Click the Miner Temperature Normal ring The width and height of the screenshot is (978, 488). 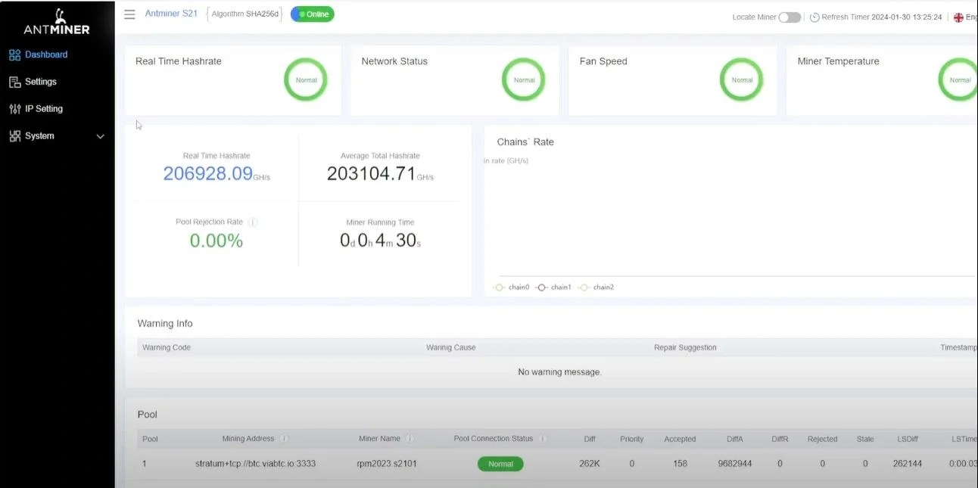(958, 79)
